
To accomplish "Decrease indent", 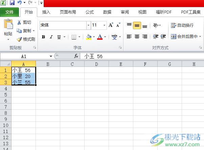I will click(x=156, y=36).
